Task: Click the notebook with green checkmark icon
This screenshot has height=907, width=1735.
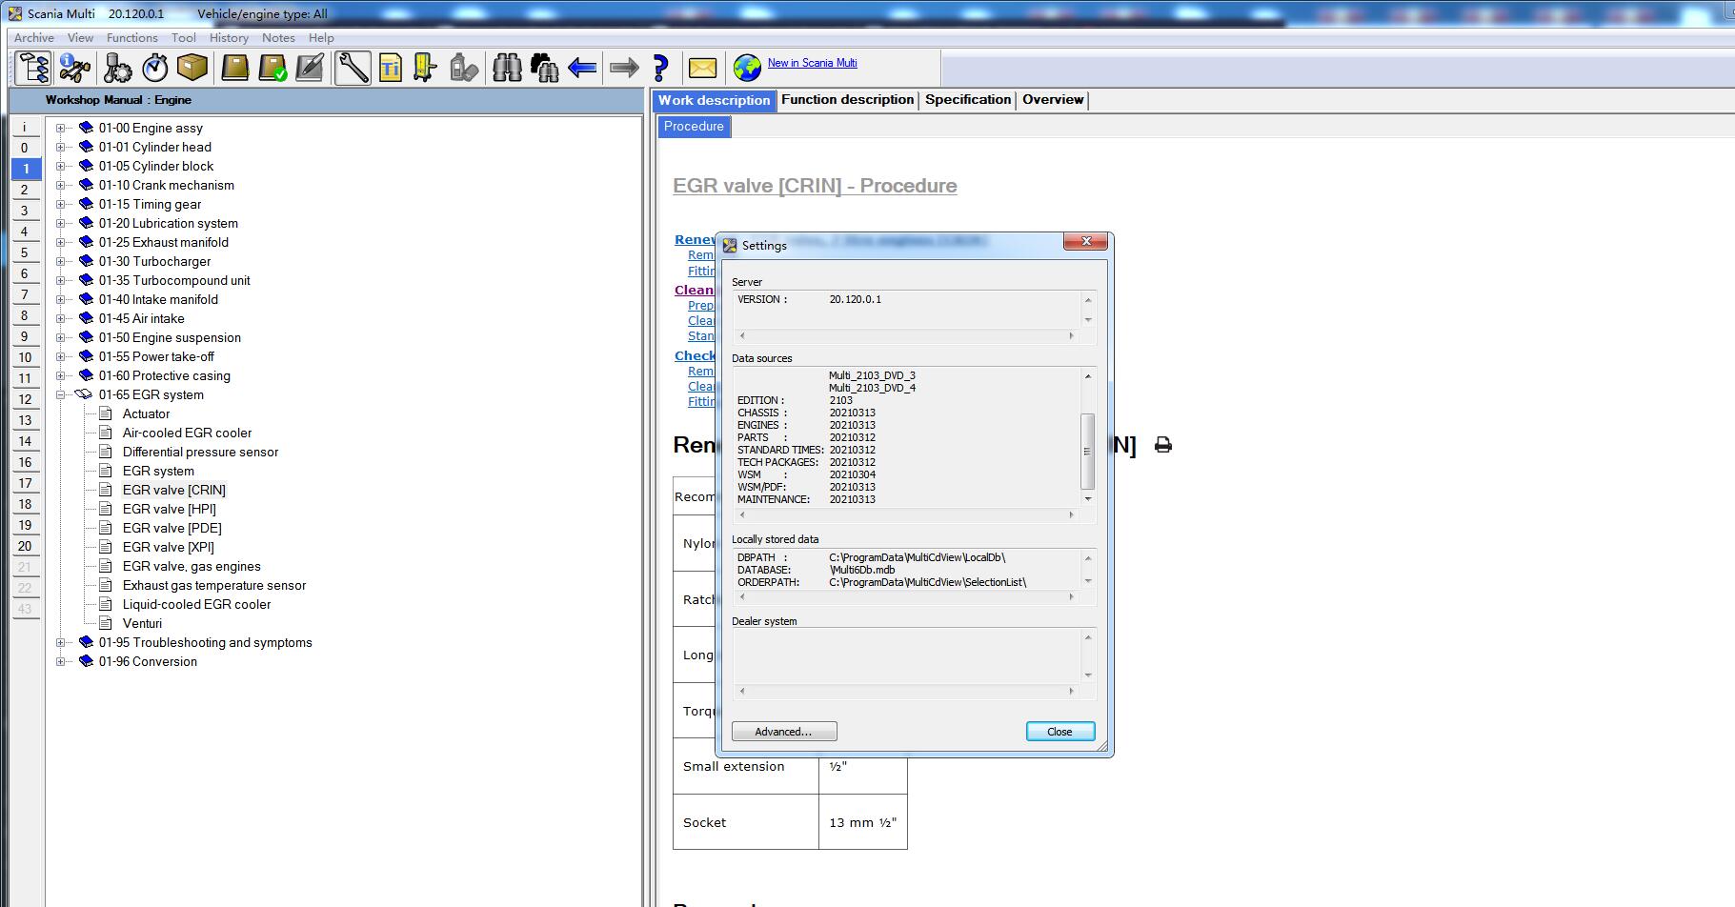Action: [x=273, y=68]
